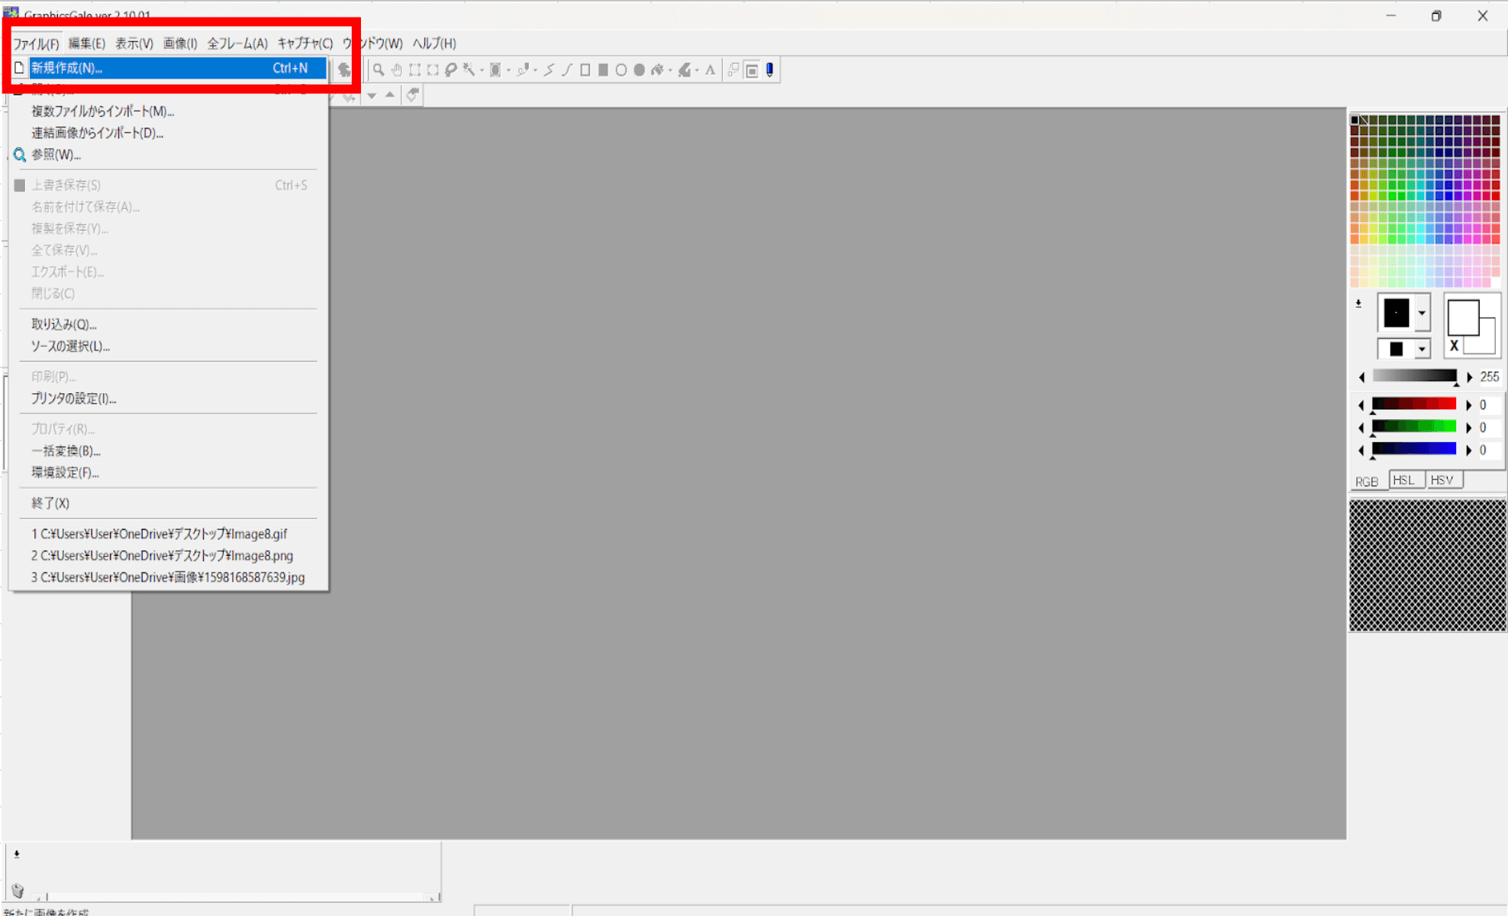Select the lasso selection tool
Screen dimensions: 1508x916
coord(451,70)
